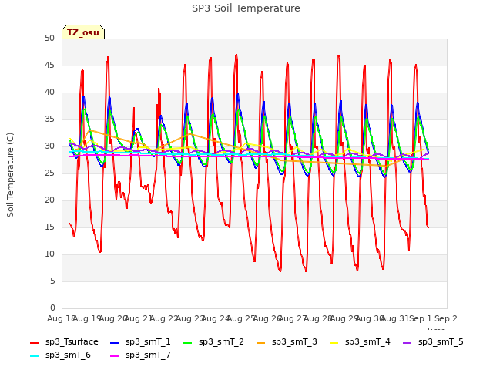Click the 10 value on the y-axis
This screenshot has height=370, width=493.
coord(49,254)
